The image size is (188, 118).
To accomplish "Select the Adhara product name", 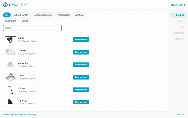I will click(x=22, y=88).
